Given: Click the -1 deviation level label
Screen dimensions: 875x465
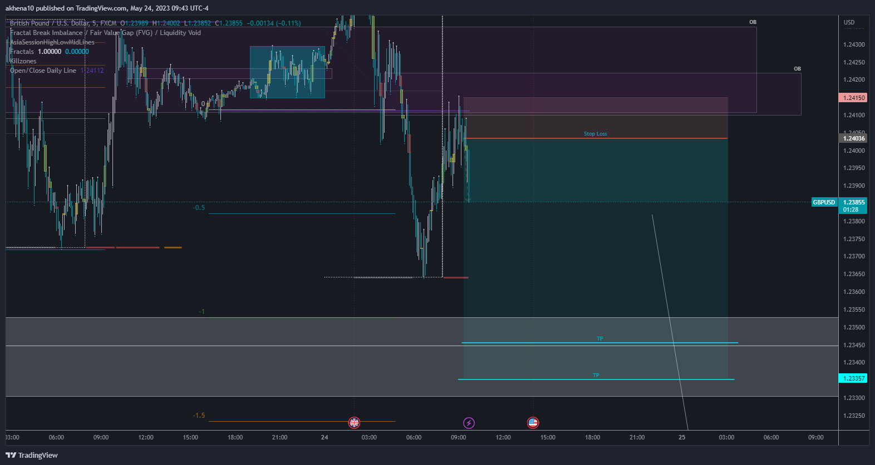Looking at the screenshot, I should 201,312.
